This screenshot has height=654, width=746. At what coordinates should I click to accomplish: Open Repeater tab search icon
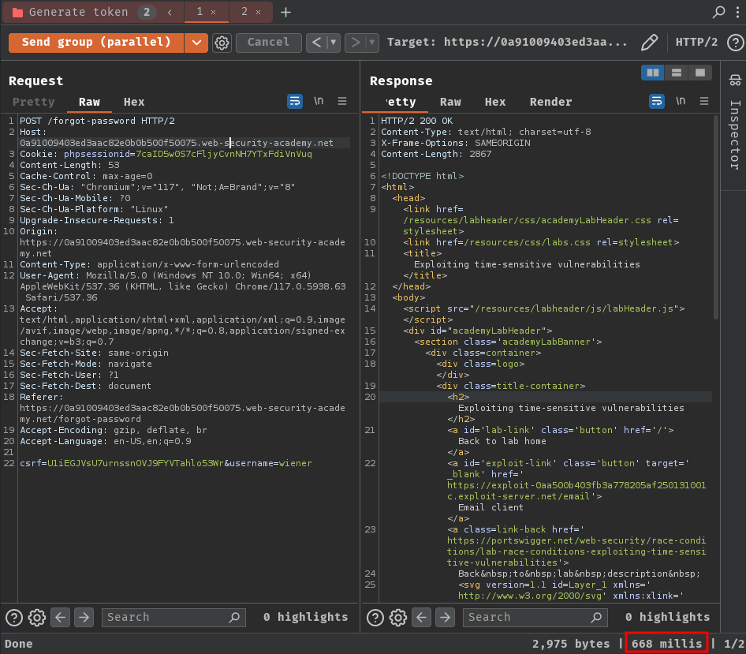[718, 12]
